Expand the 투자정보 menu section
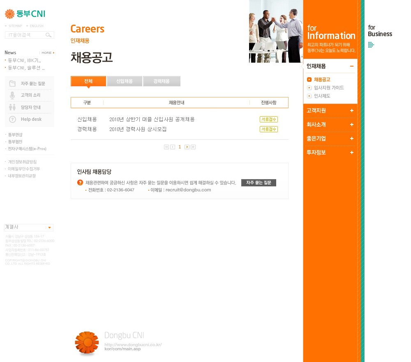Viewport: 411px width, 362px height. coord(351,152)
